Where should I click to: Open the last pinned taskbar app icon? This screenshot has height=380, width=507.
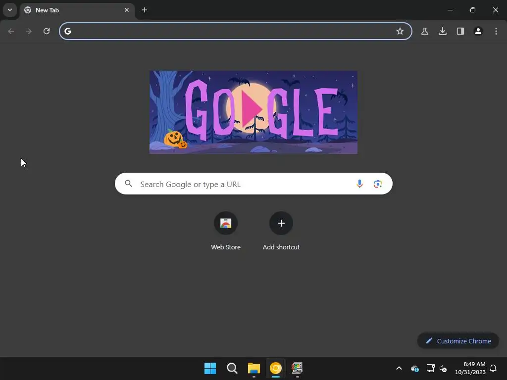point(297,368)
